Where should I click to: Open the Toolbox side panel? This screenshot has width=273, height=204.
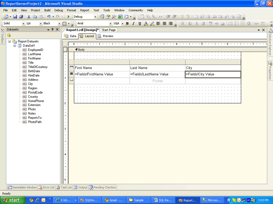[x=2, y=37]
